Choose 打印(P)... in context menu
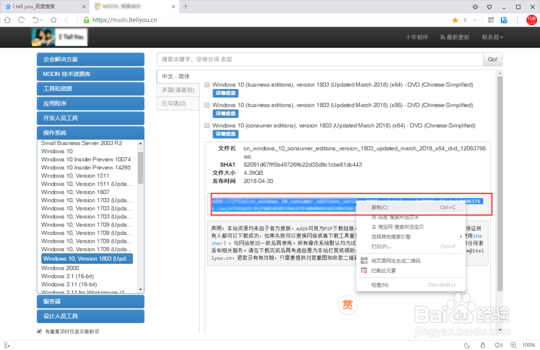The width and height of the screenshot is (540, 350). pyautogui.click(x=410, y=246)
